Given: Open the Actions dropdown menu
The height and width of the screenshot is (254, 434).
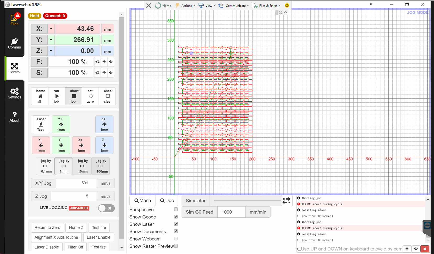Looking at the screenshot, I should [x=185, y=5].
